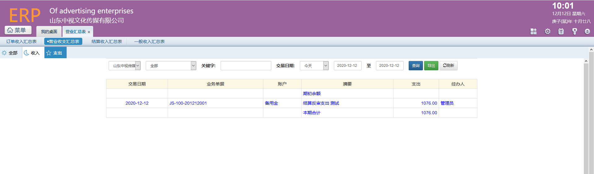
Task: Click 1076.00 amount in 管理员 row
Action: [429, 103]
